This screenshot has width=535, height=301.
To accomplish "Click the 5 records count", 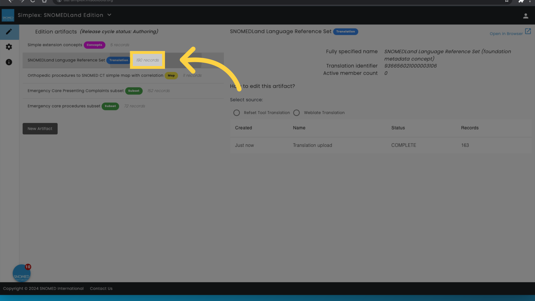I will coord(120,45).
